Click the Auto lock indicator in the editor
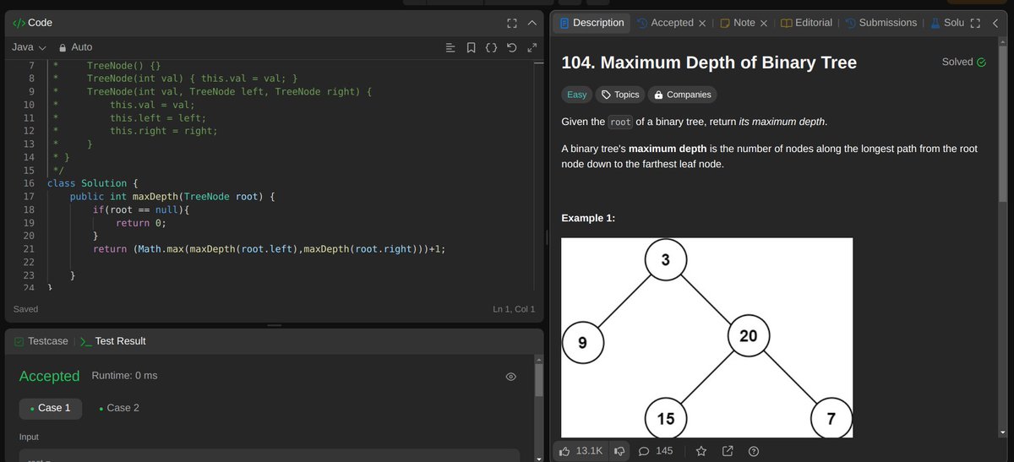 (x=74, y=47)
